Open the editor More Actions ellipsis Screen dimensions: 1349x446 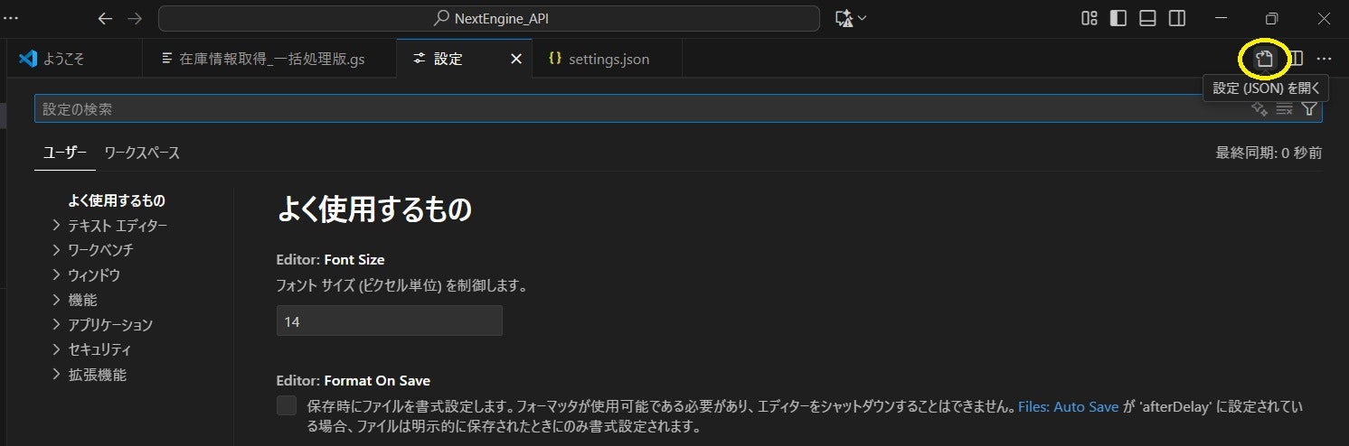[1324, 59]
